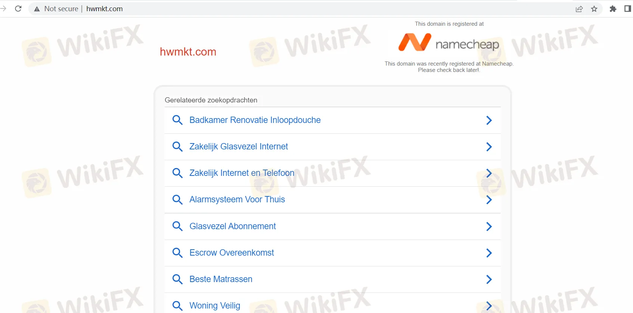
Task: Click the Not secure warning icon
Action: [x=37, y=9]
